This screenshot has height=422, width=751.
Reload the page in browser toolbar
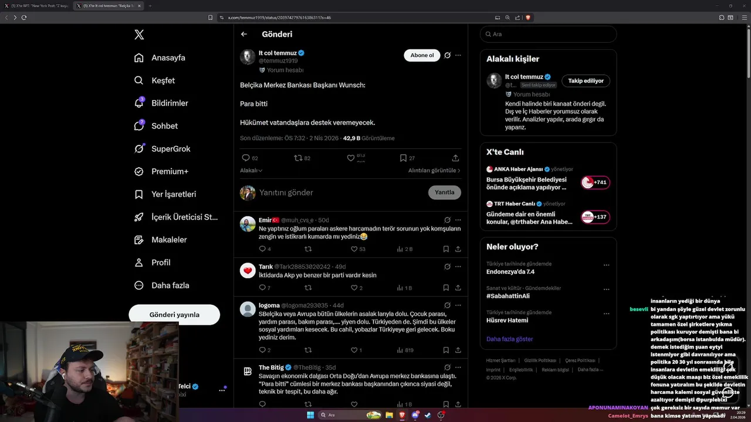(x=24, y=18)
